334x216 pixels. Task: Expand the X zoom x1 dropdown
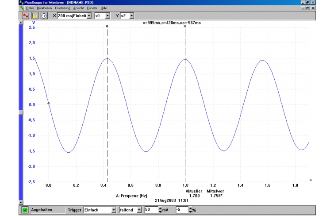(107, 16)
